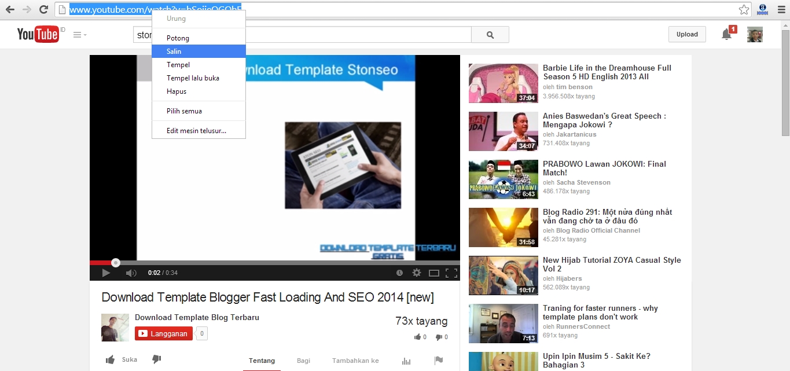Toggle Watch Later clock icon in player
The width and height of the screenshot is (790, 371).
pyautogui.click(x=399, y=273)
